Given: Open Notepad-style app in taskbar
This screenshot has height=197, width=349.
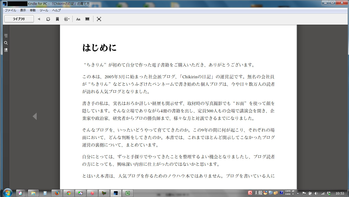Looking at the screenshot, I should click(21, 193).
